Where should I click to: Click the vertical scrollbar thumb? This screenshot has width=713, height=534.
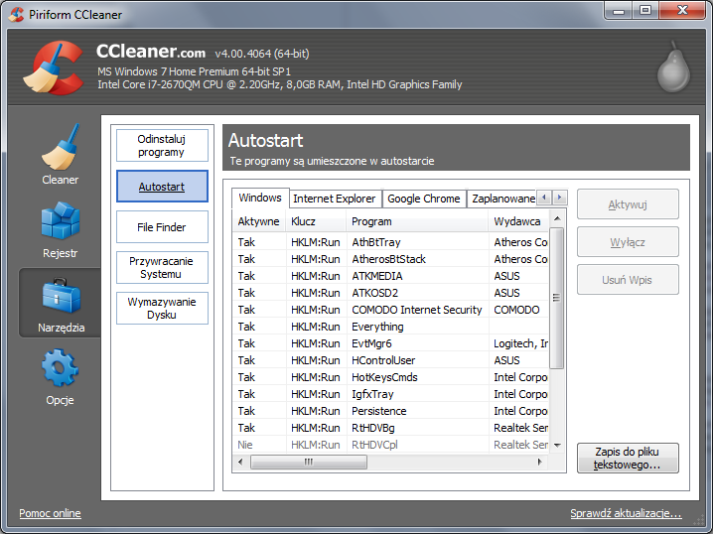click(x=556, y=298)
